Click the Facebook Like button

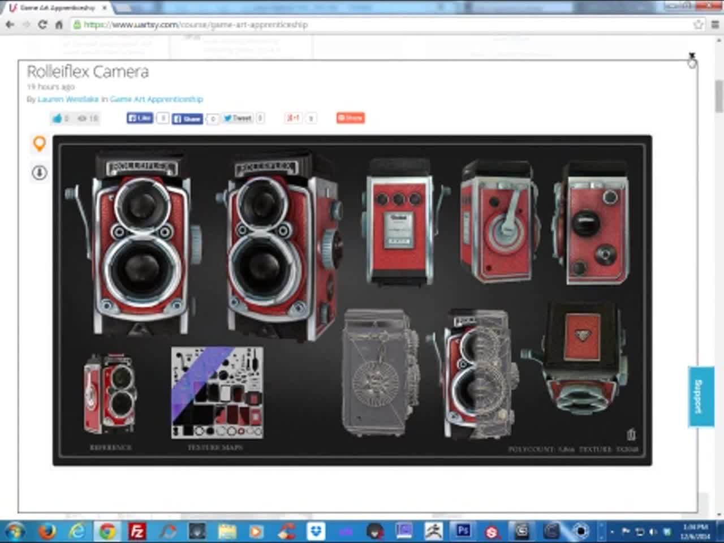pyautogui.click(x=140, y=118)
